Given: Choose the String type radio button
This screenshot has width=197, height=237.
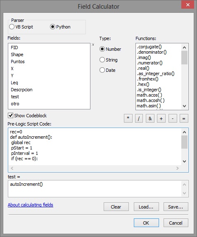Looking at the screenshot, I should pyautogui.click(x=108, y=60).
